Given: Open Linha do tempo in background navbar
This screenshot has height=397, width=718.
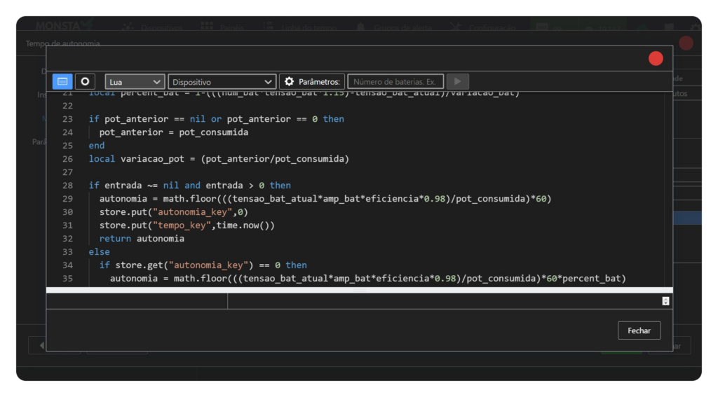Looking at the screenshot, I should [x=300, y=27].
